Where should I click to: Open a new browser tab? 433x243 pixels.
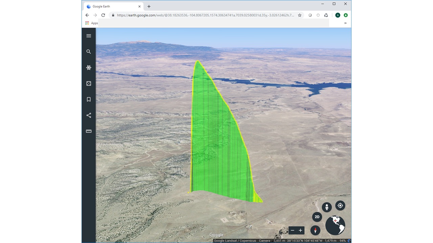point(149,6)
